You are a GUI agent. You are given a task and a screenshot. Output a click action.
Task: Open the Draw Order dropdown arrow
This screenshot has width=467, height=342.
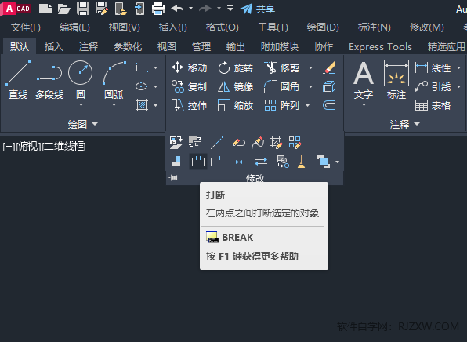(x=337, y=162)
